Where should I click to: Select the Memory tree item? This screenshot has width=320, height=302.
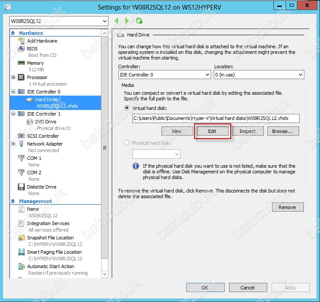[x=35, y=63]
